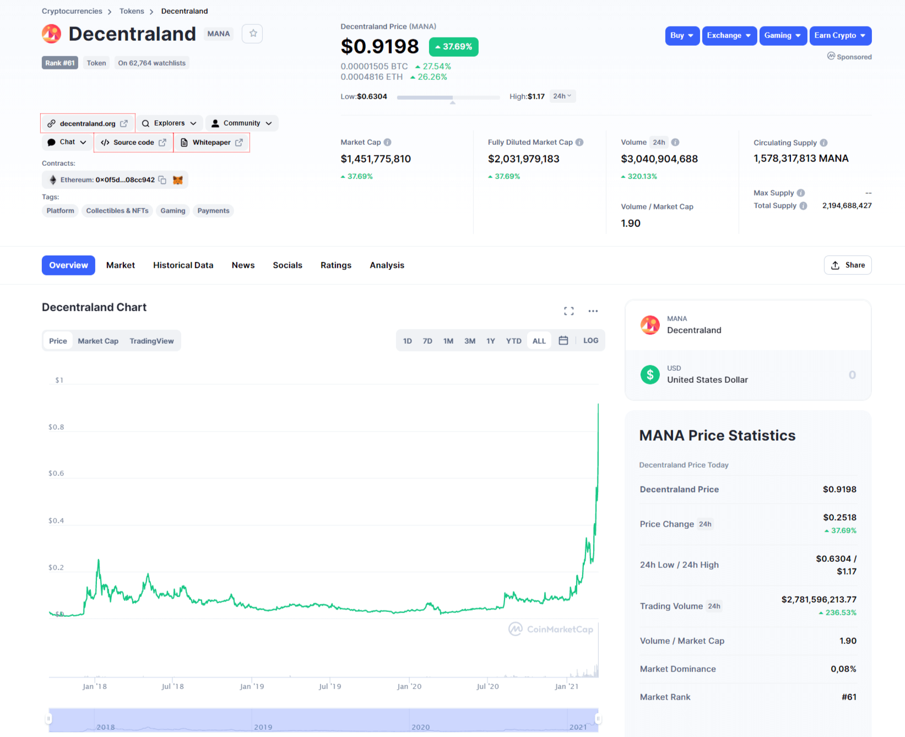View the Ratings tab
The width and height of the screenshot is (905, 737).
pyautogui.click(x=336, y=265)
